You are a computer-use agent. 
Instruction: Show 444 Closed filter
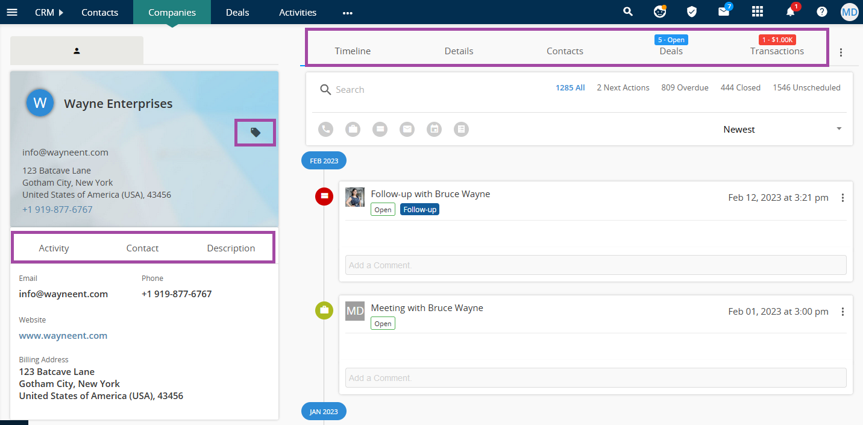[741, 87]
